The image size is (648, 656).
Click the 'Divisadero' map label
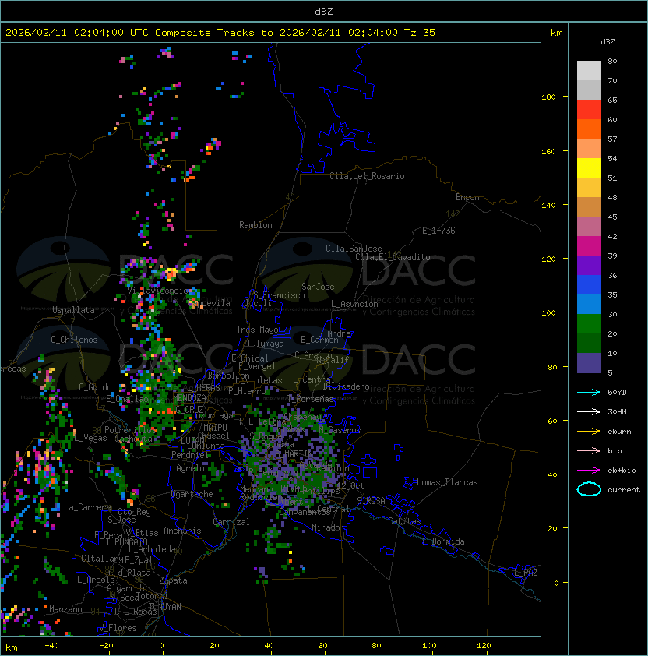pos(346,386)
